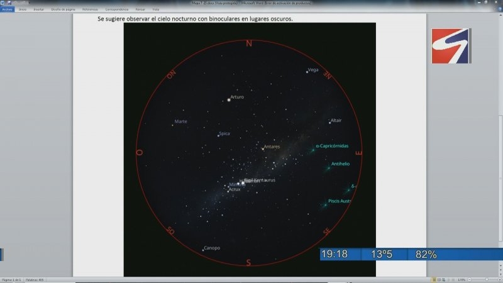Click the zoom in plus button

pos(500,279)
